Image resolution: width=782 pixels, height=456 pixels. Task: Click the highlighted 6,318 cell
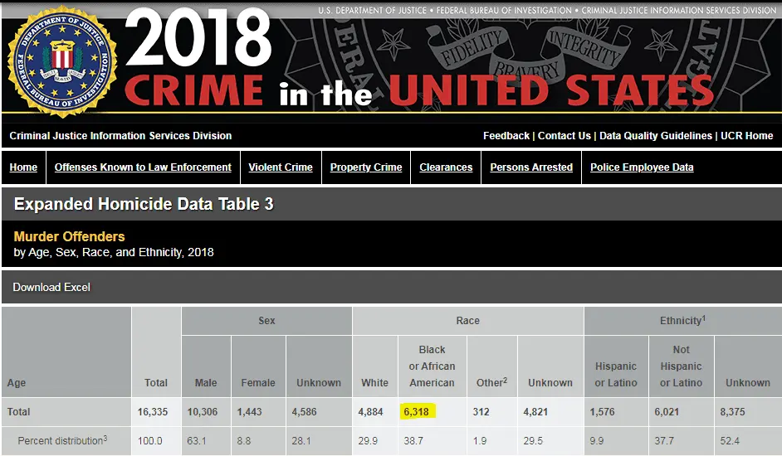pyautogui.click(x=416, y=411)
